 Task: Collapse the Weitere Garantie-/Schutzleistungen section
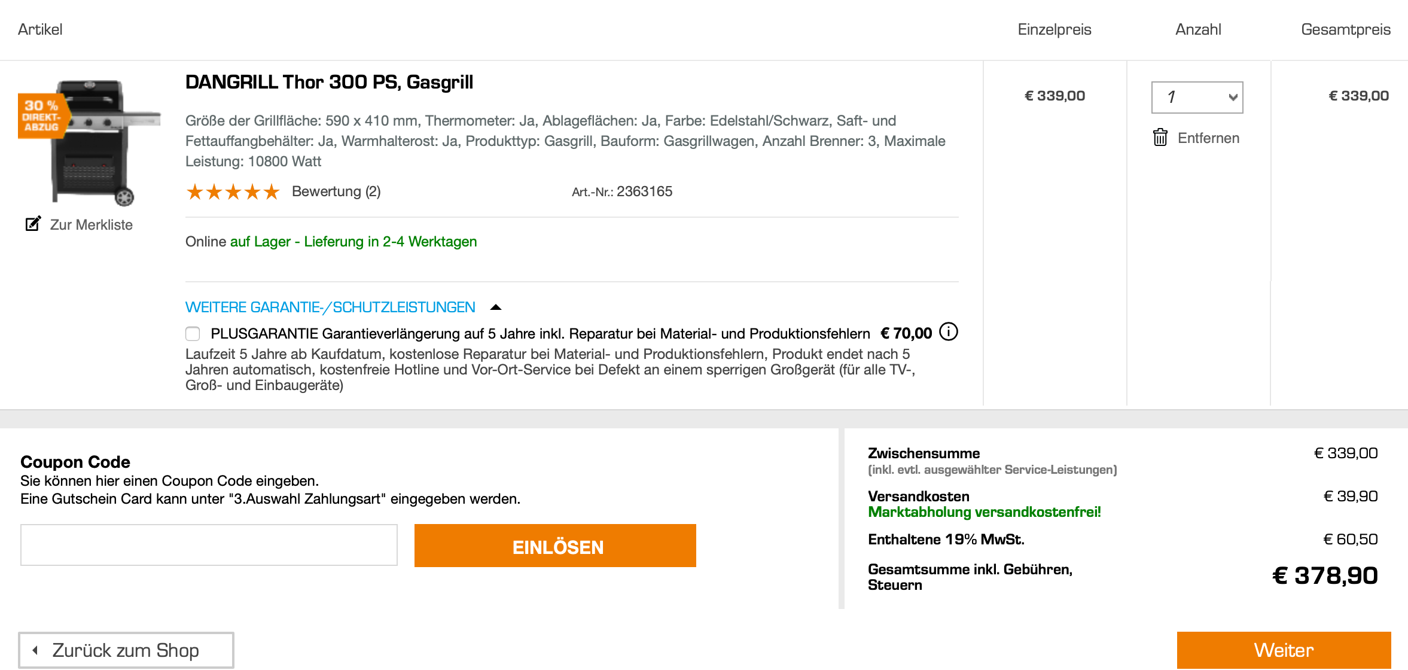pyautogui.click(x=330, y=307)
